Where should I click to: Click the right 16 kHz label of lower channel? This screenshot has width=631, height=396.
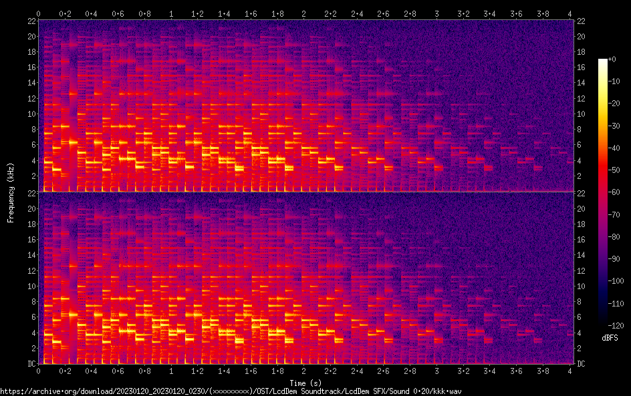(581, 239)
